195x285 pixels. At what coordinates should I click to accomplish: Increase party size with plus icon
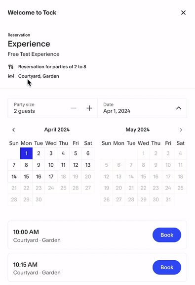[89, 108]
